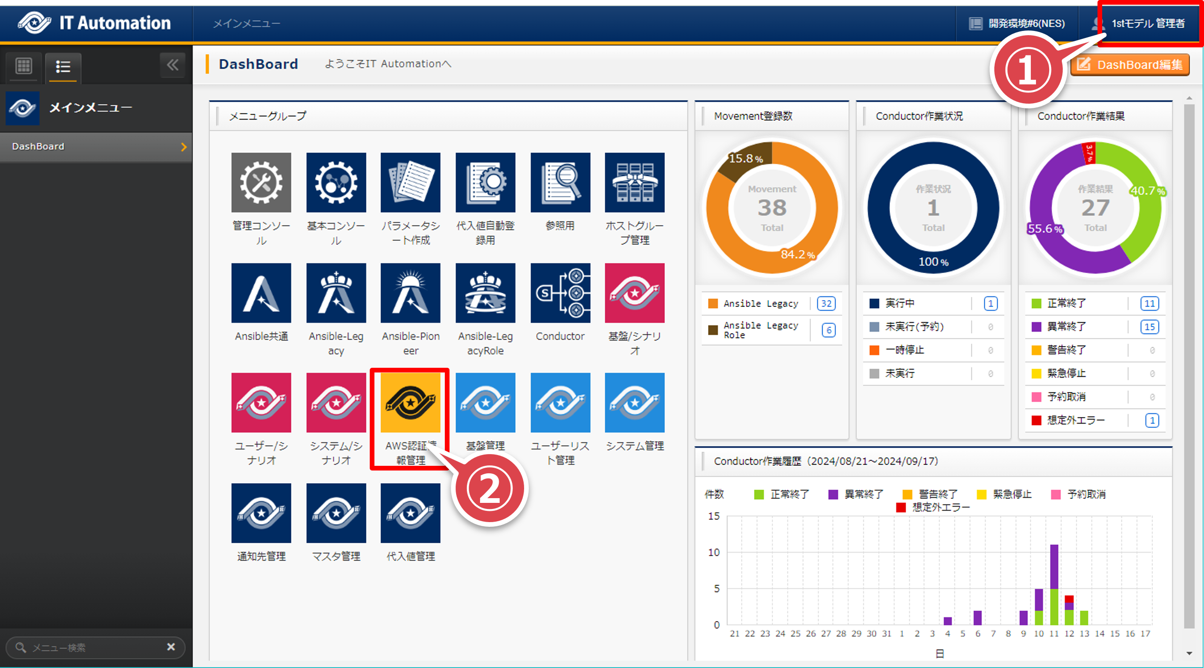Click the DashBoard編集 button
1204x668 pixels.
[x=1130, y=65]
